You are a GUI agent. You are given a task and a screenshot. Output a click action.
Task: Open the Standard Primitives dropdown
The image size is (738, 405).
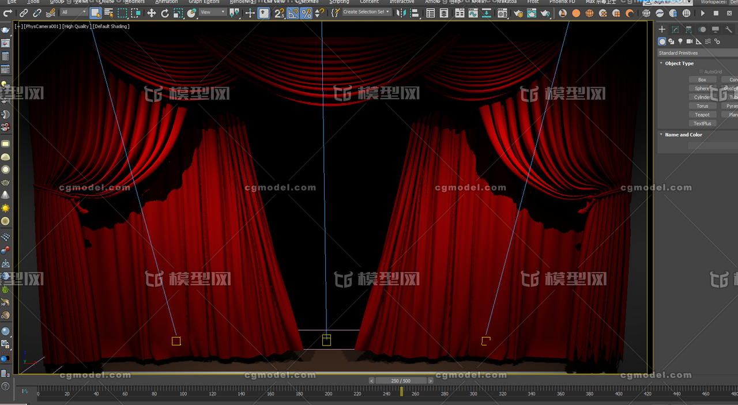click(698, 53)
